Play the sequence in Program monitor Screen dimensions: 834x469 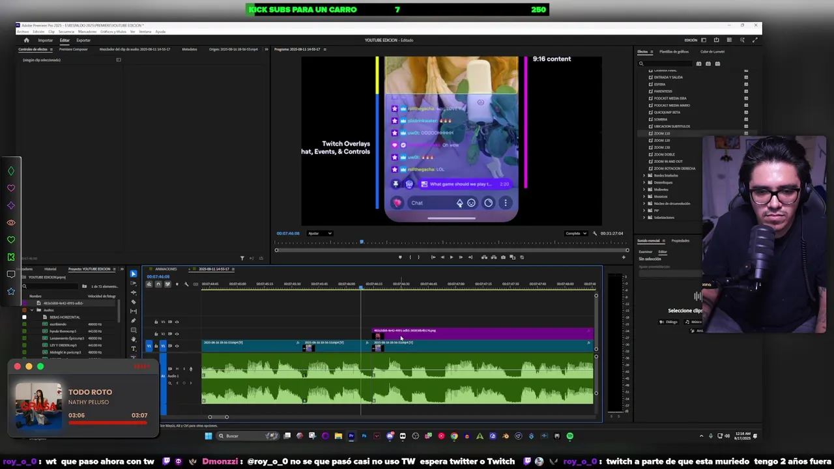point(452,257)
